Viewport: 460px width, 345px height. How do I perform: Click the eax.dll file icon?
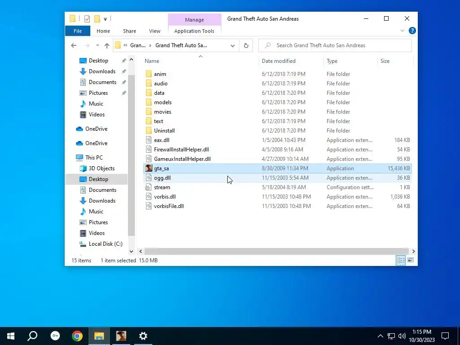click(149, 140)
